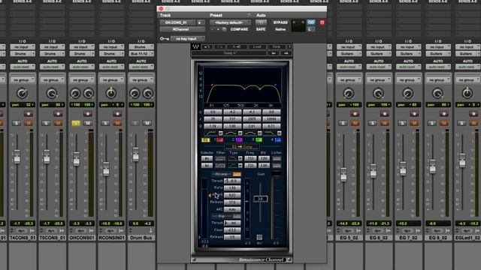Toggle EQ band 2 purple button
Image resolution: width=481 pixels, height=270 pixels.
tap(239, 140)
